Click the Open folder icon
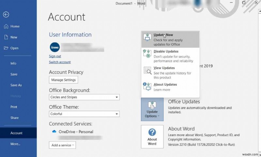The height and width of the screenshot is (157, 261). (x=6, y=48)
